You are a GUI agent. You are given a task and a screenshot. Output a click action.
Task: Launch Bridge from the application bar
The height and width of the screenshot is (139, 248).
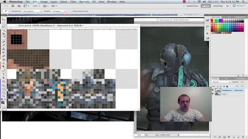(13, 6)
